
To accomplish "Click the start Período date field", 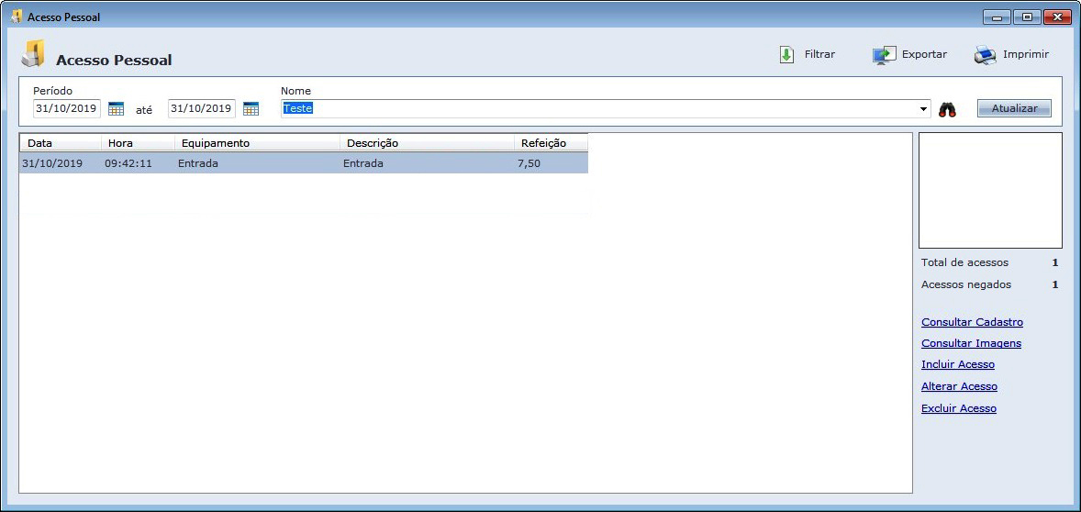I will pos(67,108).
